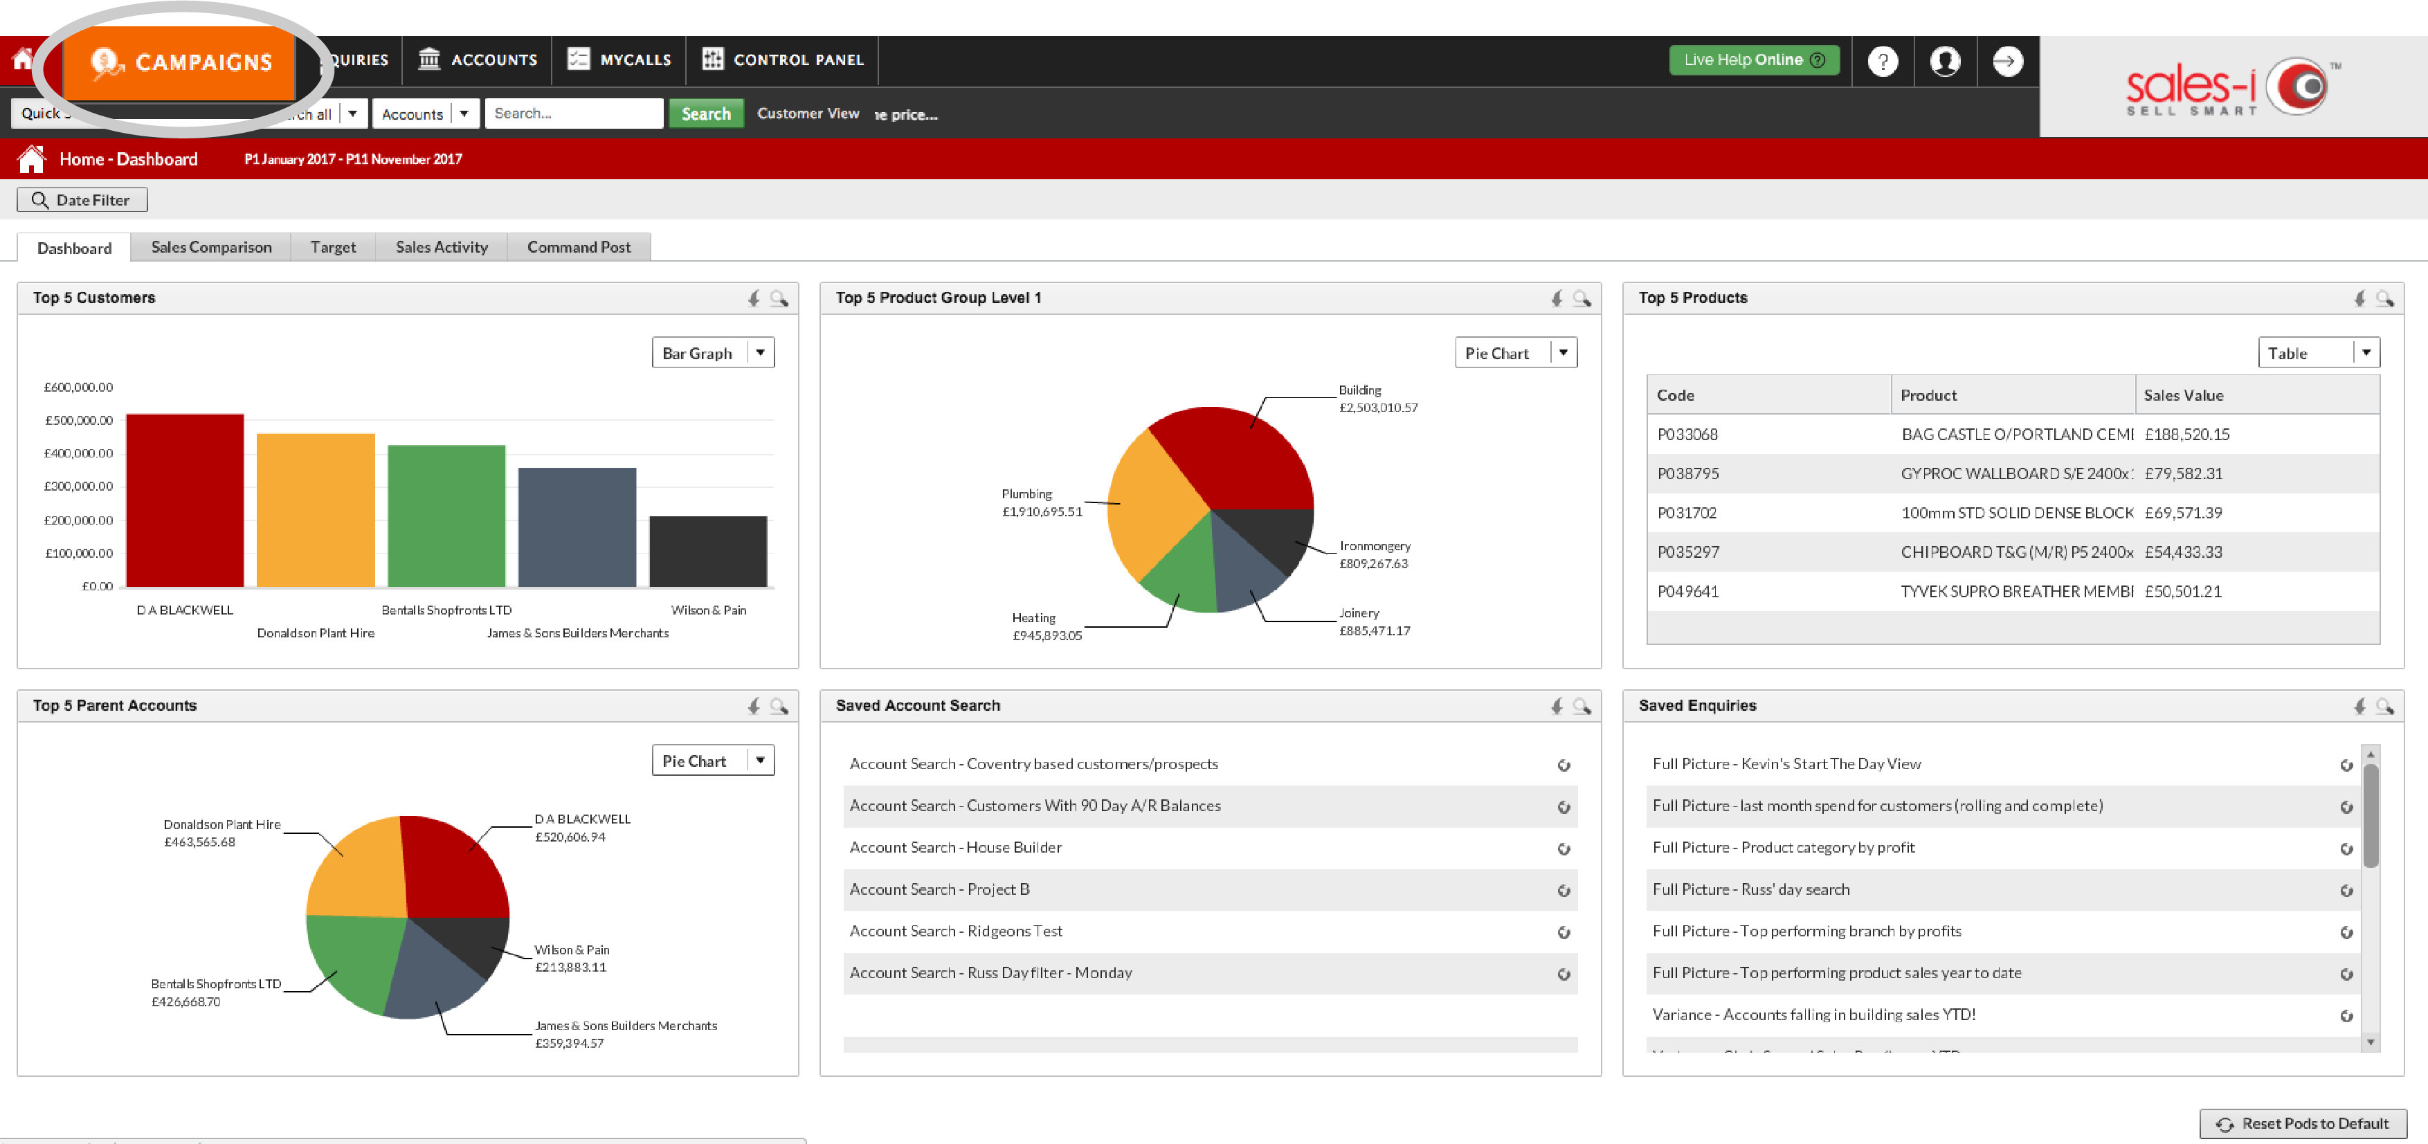Click refresh icon for Russ' day search

(x=2346, y=891)
